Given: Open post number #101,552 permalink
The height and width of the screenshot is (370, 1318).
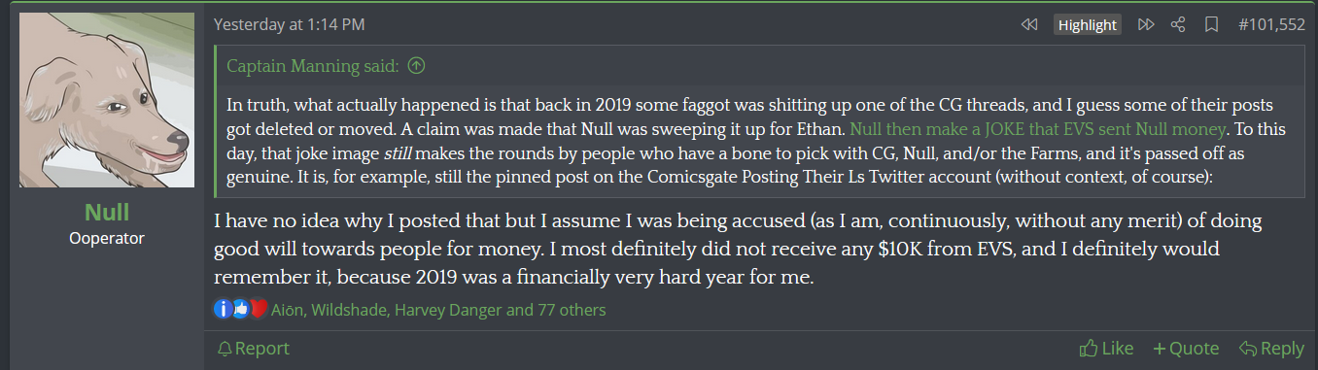Looking at the screenshot, I should click(x=1271, y=24).
